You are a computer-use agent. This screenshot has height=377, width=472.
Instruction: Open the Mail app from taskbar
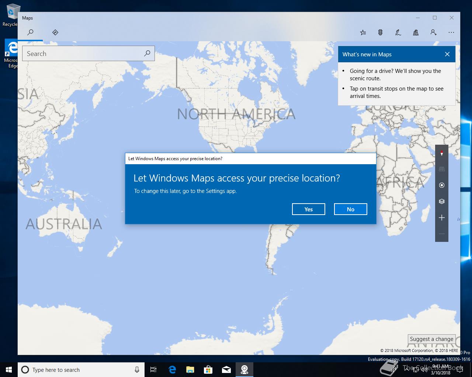[226, 370]
